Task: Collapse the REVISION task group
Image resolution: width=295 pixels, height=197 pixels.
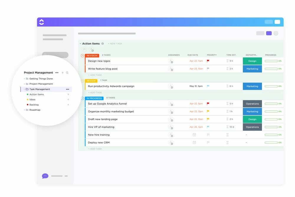Action: coord(82,55)
